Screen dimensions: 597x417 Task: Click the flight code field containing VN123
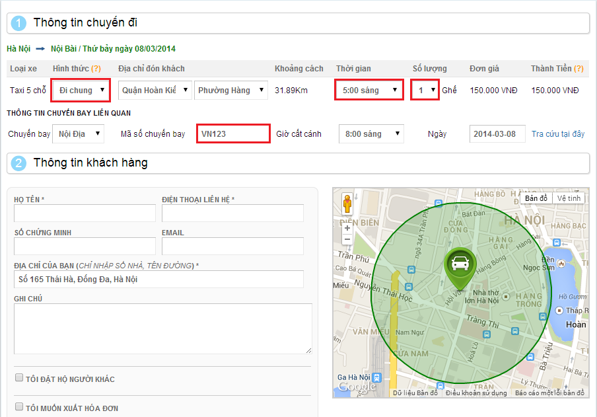(x=233, y=134)
